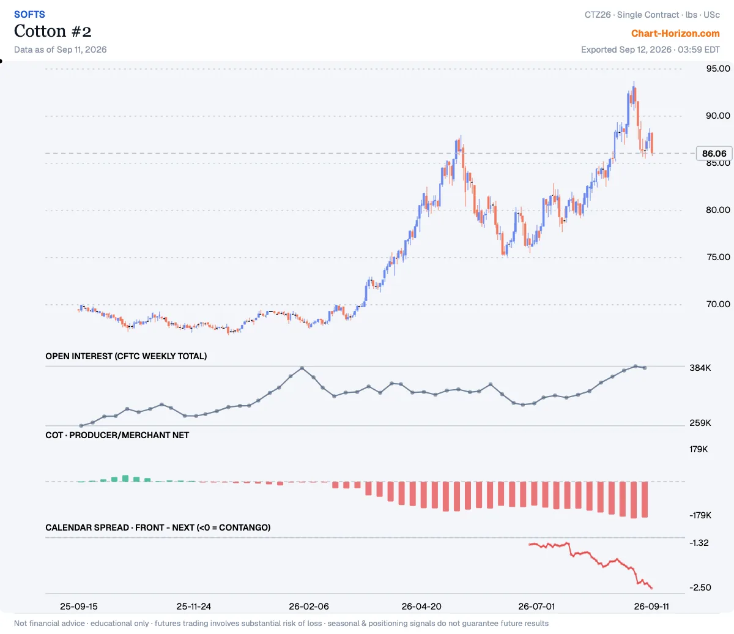The image size is (734, 634).
Task: Click the 259K open interest label
Action: (x=700, y=423)
